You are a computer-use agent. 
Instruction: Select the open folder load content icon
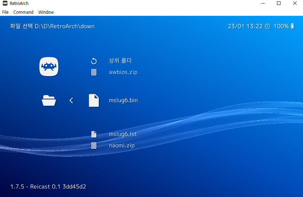tap(49, 100)
